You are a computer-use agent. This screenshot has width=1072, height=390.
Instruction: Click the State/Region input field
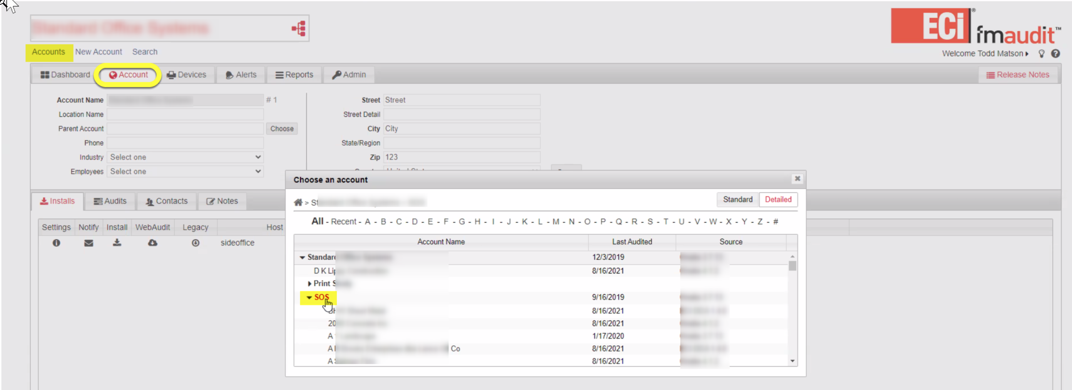point(462,143)
